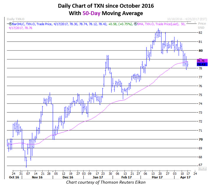Click the 69 price axis label
210x186 pixels.
point(200,148)
